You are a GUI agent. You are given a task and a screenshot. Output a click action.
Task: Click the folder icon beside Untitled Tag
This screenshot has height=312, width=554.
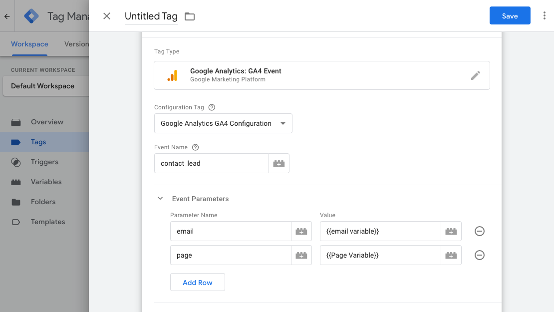(x=190, y=16)
